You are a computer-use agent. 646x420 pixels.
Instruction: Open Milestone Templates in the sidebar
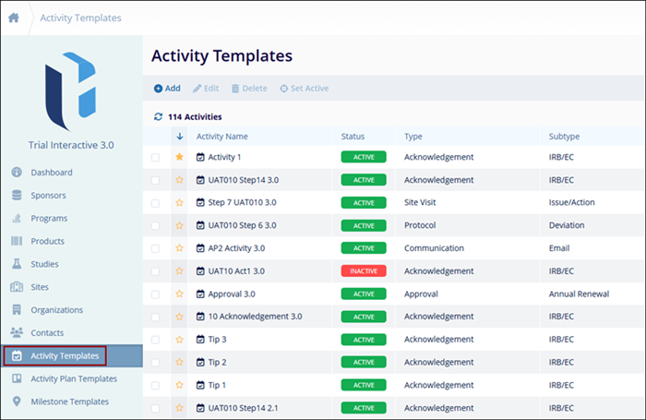click(x=69, y=402)
